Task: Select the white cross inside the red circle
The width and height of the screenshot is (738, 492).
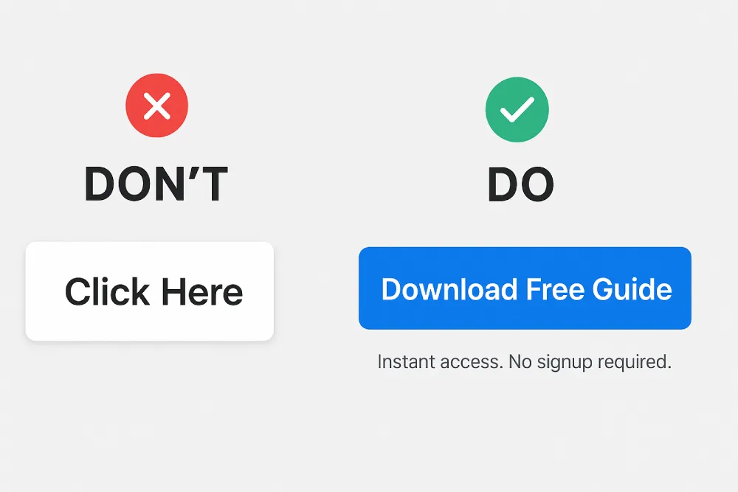Action: click(156, 105)
